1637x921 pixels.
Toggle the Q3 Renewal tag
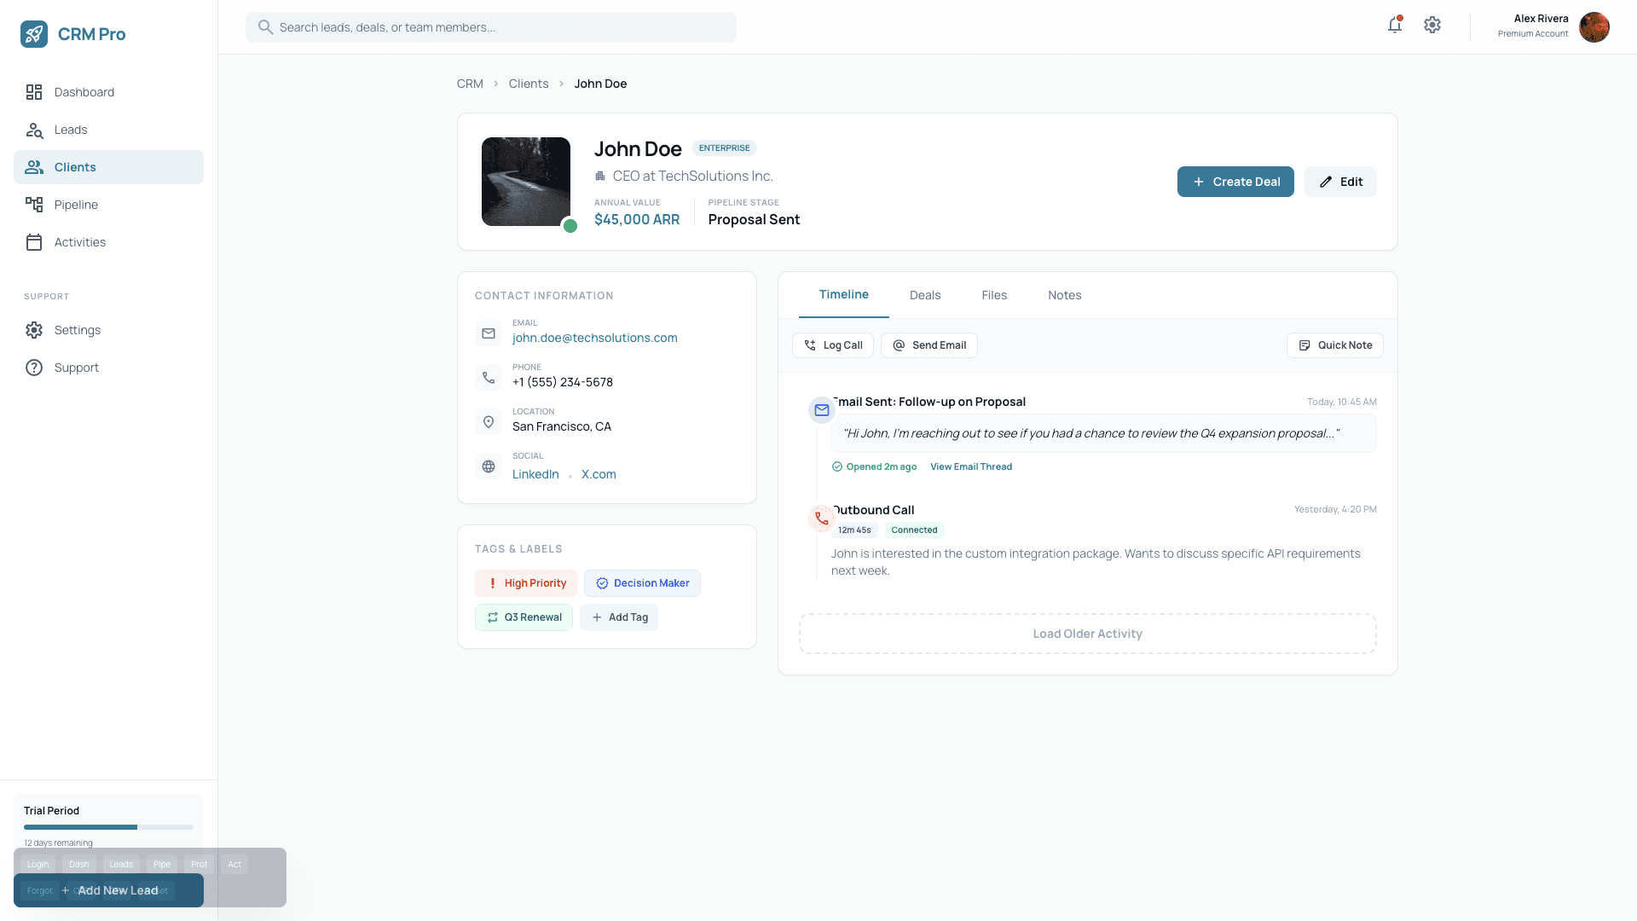(x=523, y=617)
